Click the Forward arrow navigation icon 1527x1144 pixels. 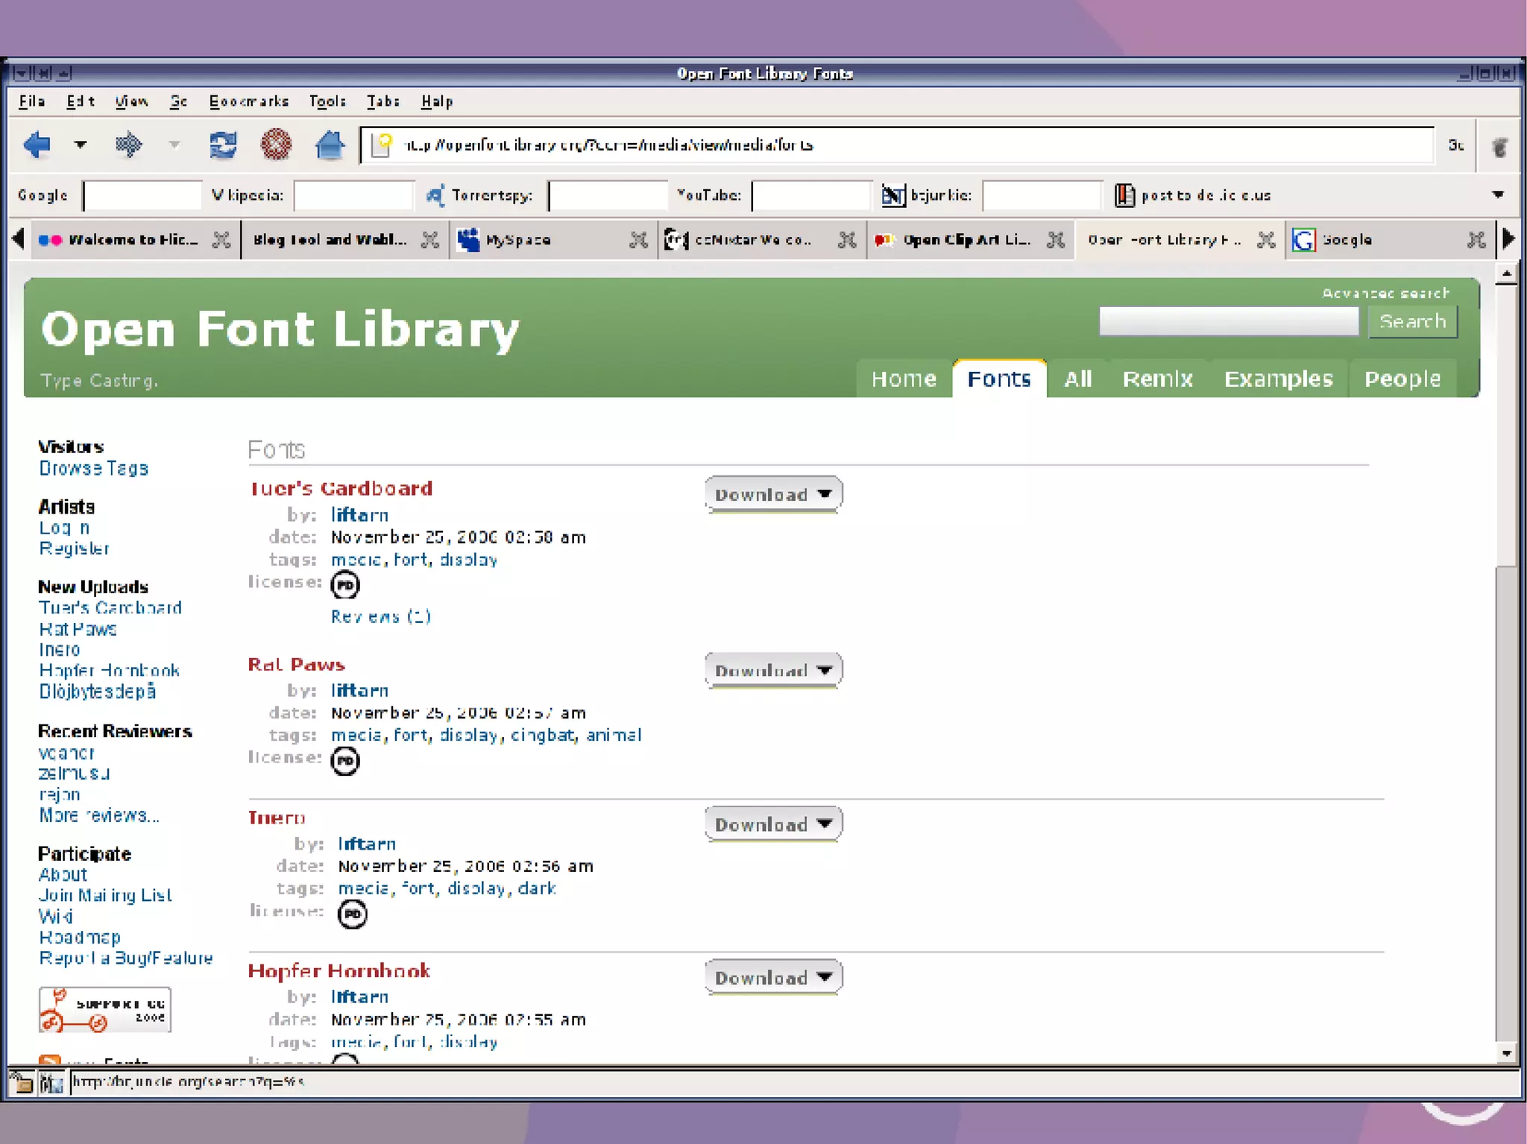pyautogui.click(x=128, y=145)
